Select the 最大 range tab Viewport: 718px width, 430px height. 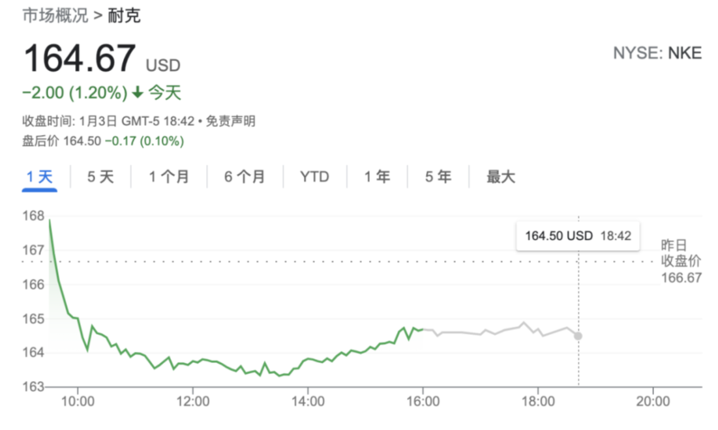[x=500, y=177]
